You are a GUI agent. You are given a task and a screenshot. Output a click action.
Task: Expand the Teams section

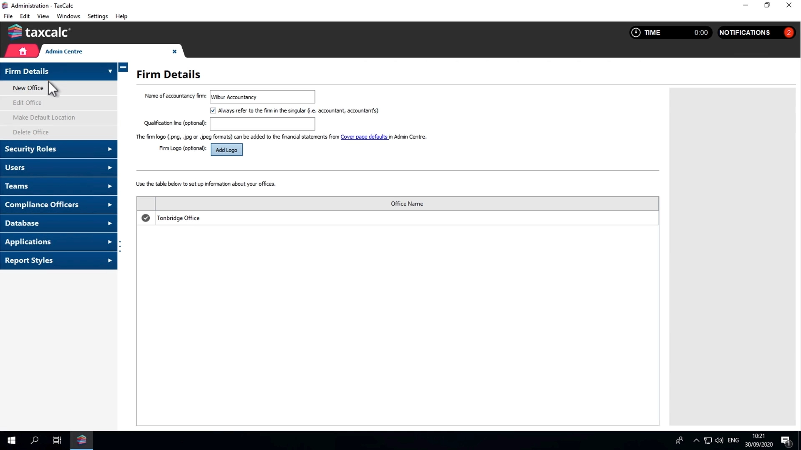point(58,186)
